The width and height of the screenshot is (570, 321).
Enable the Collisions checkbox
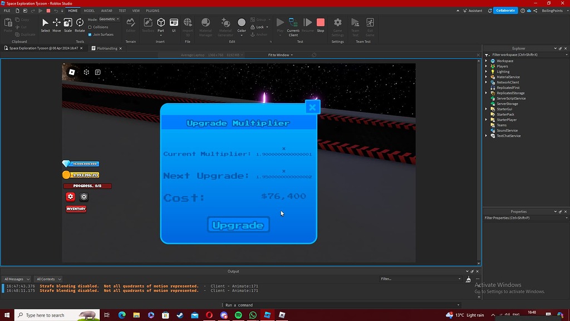[x=90, y=27]
